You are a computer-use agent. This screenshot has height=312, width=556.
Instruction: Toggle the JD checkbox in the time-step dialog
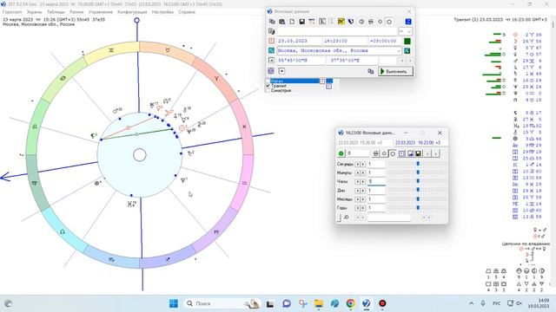click(x=338, y=218)
